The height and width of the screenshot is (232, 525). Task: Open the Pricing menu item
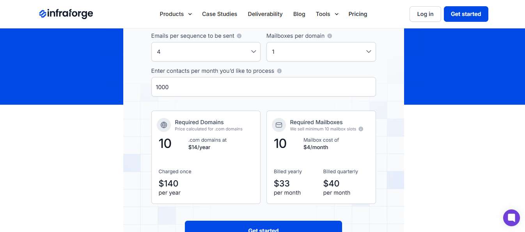[358, 14]
